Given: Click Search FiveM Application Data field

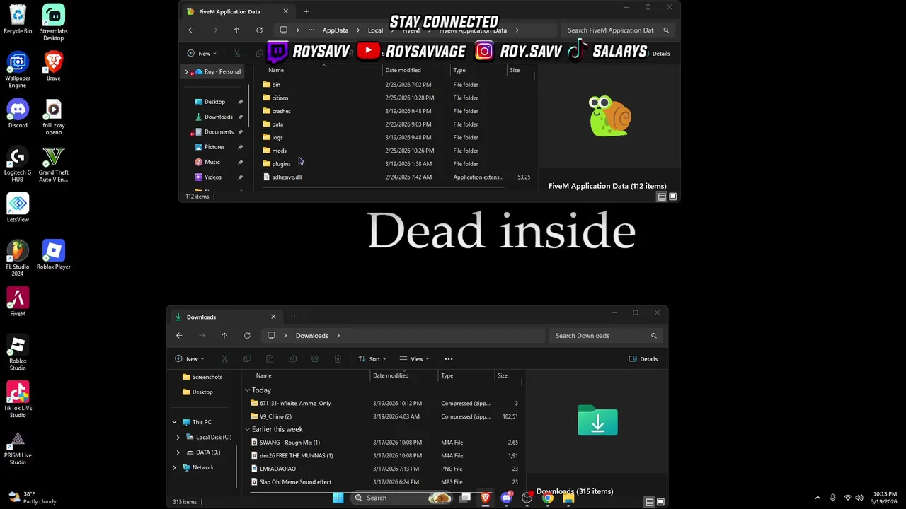Looking at the screenshot, I should click(617, 30).
